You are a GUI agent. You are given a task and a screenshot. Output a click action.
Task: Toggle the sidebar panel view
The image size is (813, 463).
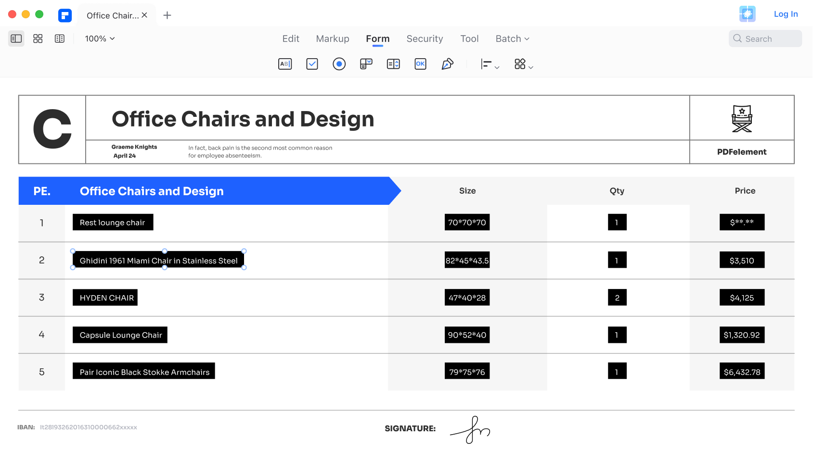(x=16, y=38)
